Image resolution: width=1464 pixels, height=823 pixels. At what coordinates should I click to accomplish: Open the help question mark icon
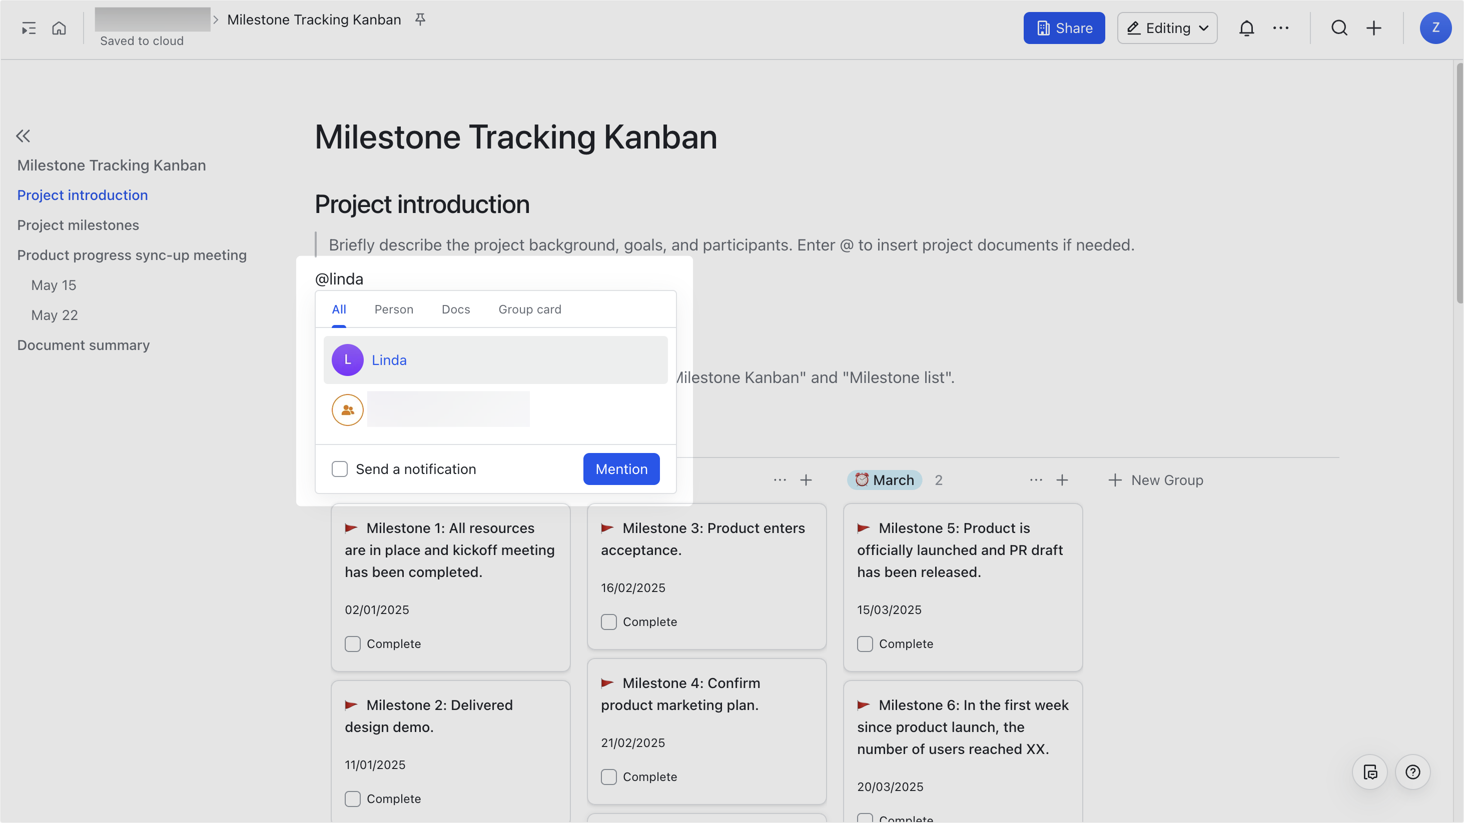(1413, 772)
